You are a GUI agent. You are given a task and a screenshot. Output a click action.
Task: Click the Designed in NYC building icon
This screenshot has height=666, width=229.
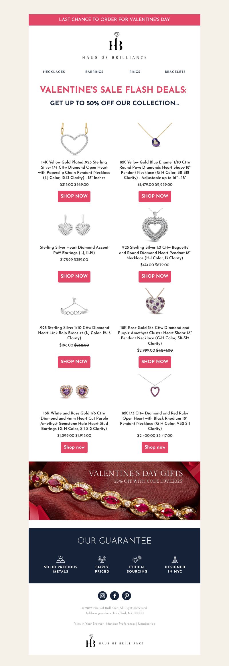point(175,559)
